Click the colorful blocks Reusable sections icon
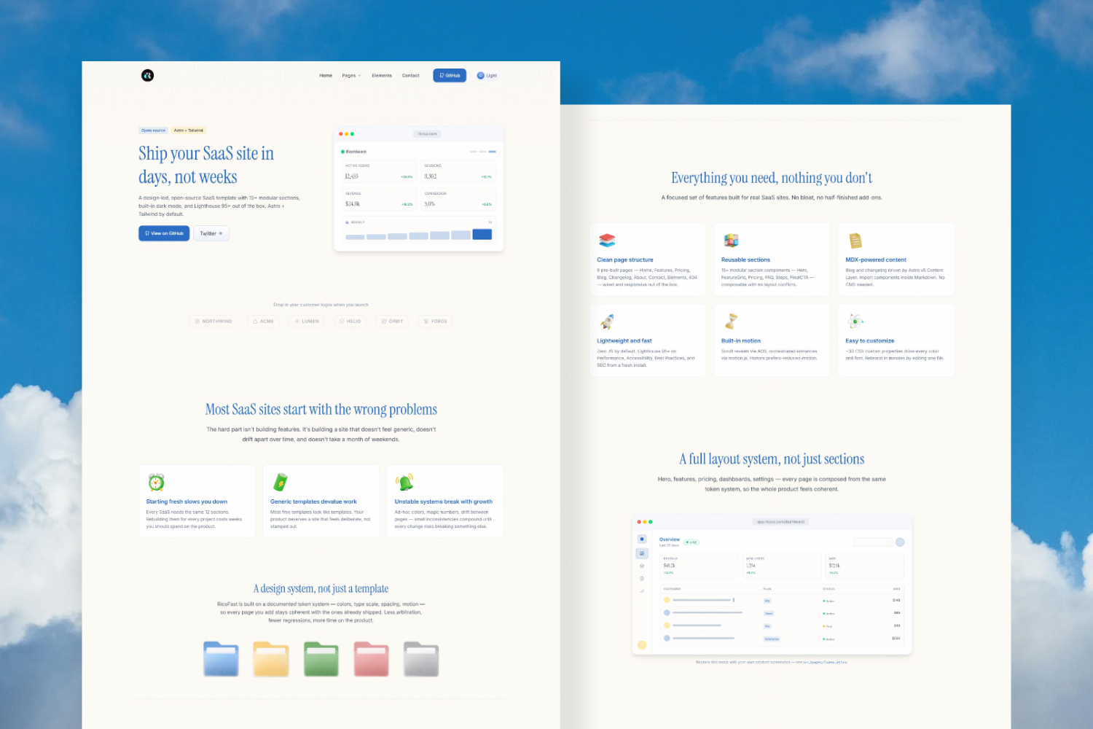The image size is (1093, 729). click(732, 241)
